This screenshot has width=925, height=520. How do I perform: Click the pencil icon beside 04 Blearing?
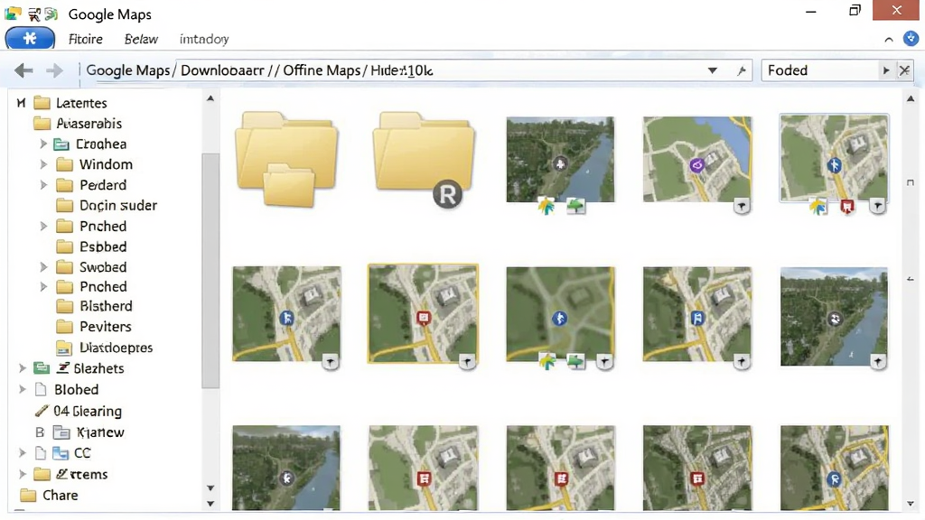pyautogui.click(x=42, y=411)
